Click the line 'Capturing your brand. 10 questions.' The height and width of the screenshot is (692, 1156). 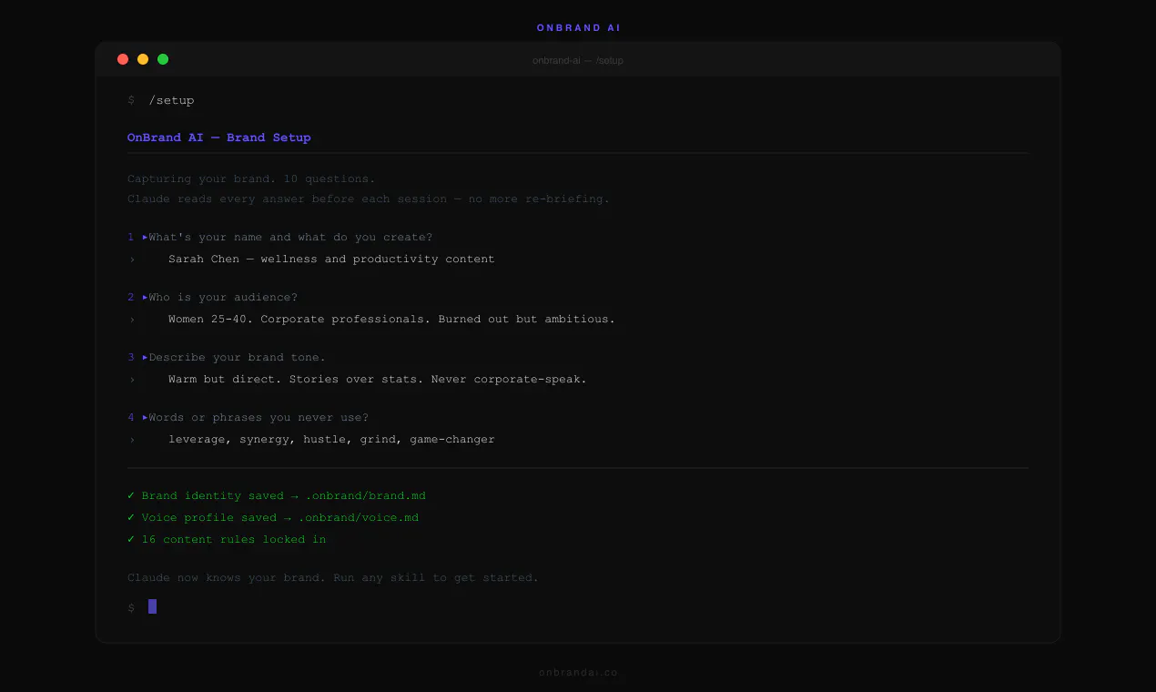click(251, 178)
